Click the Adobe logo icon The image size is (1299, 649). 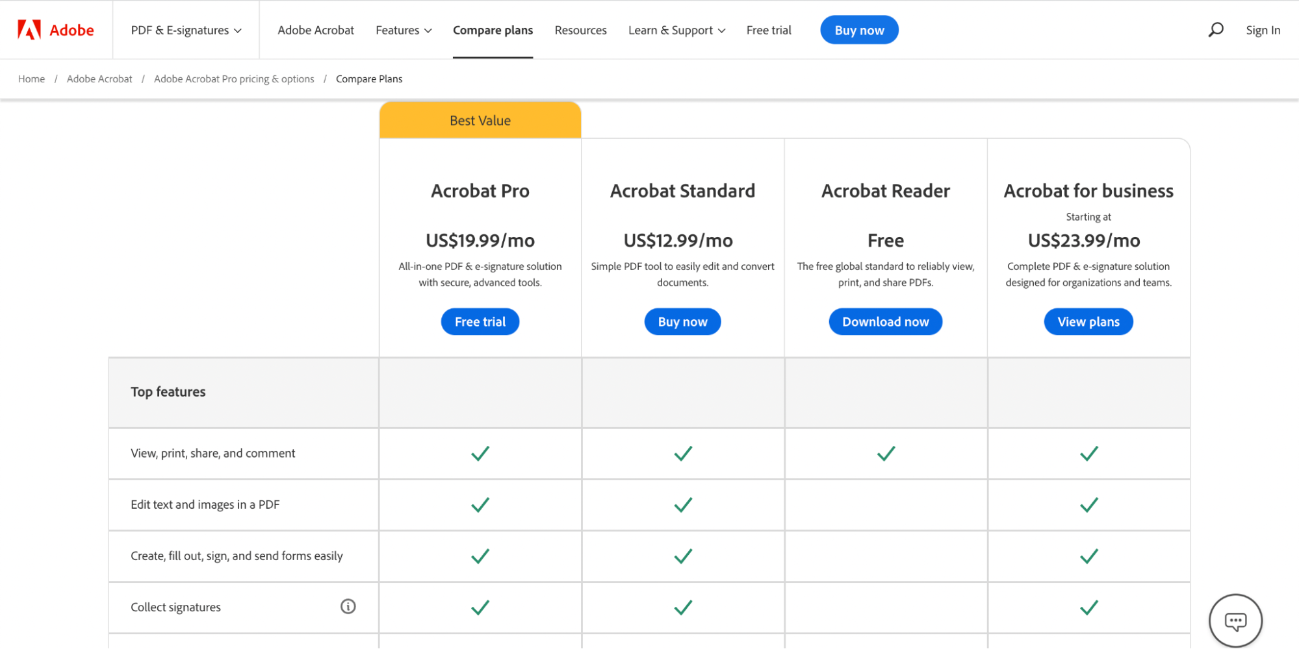(29, 30)
